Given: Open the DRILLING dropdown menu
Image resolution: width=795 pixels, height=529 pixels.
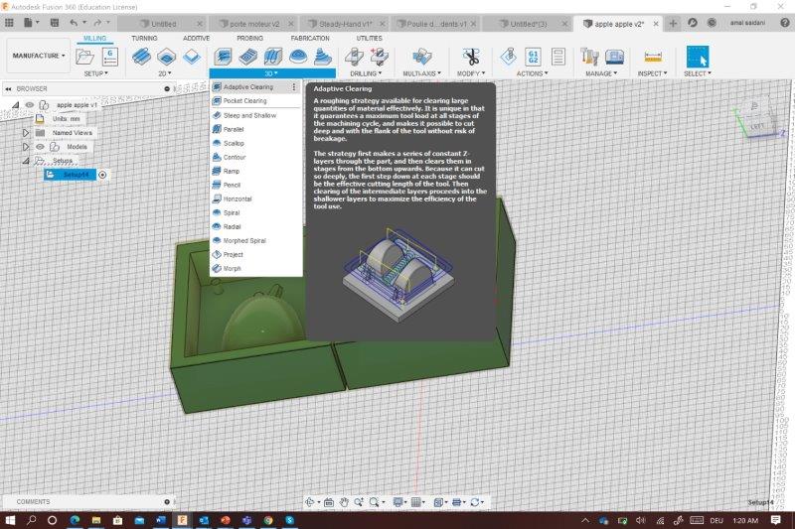Looking at the screenshot, I should point(366,73).
